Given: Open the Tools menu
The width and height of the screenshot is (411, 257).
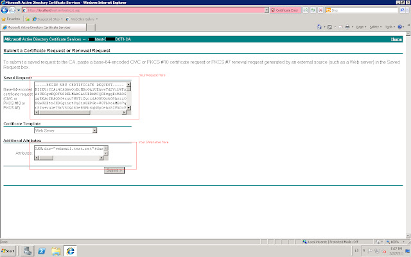Looking at the screenshot, I should tap(390, 27).
